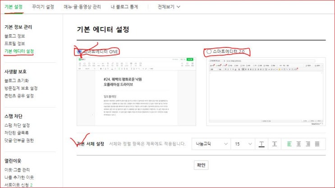This screenshot has width=335, height=188.
Task: Click the 기본 서체 설정 label
Action: point(91,144)
